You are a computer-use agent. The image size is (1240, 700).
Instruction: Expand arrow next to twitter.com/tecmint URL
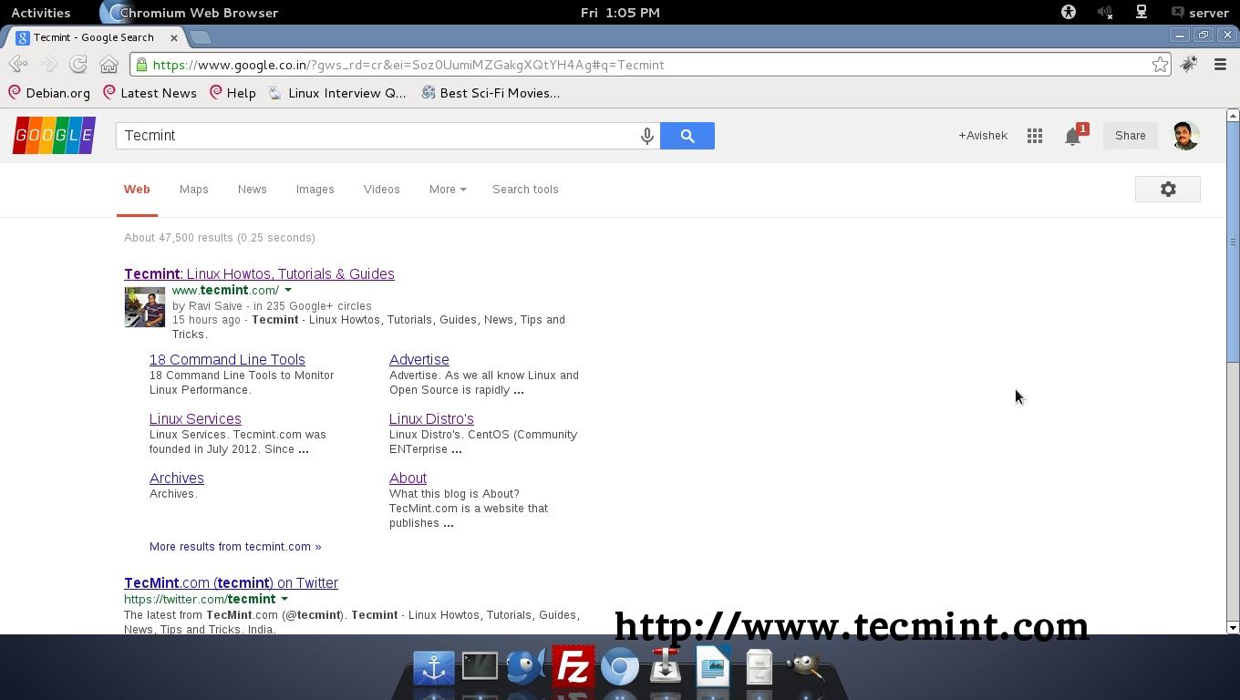pos(284,600)
